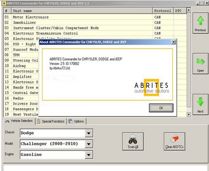209x171 pixels.
Task: Confirm About dialog with OK button
Action: pyautogui.click(x=161, y=108)
